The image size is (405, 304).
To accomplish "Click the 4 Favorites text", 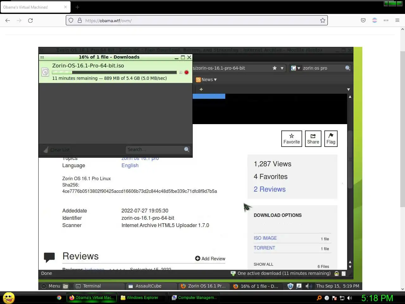I will (x=271, y=177).
